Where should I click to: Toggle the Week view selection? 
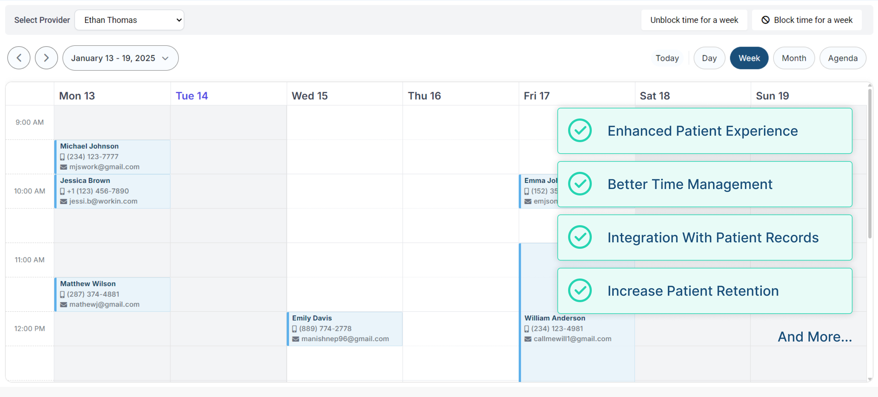pos(749,58)
